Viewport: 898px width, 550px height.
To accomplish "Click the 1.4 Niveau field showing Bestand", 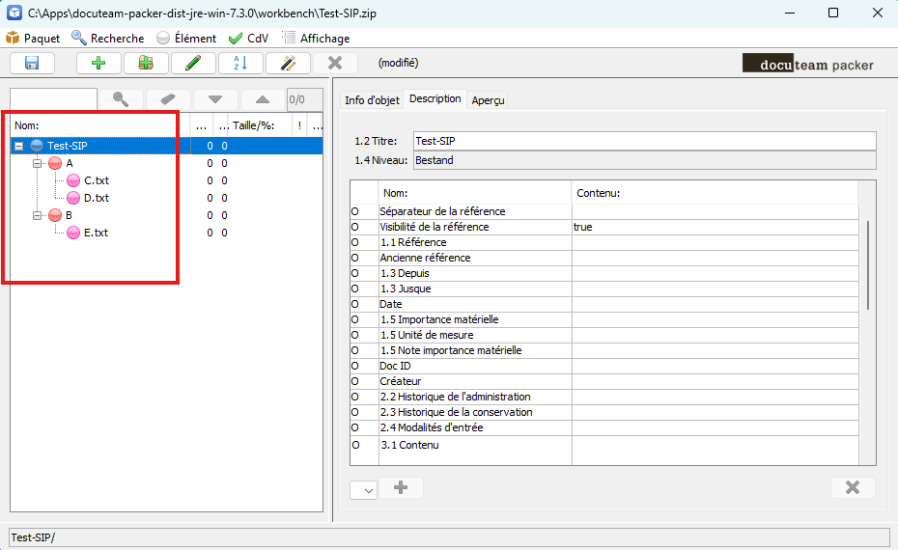I will pyautogui.click(x=645, y=160).
